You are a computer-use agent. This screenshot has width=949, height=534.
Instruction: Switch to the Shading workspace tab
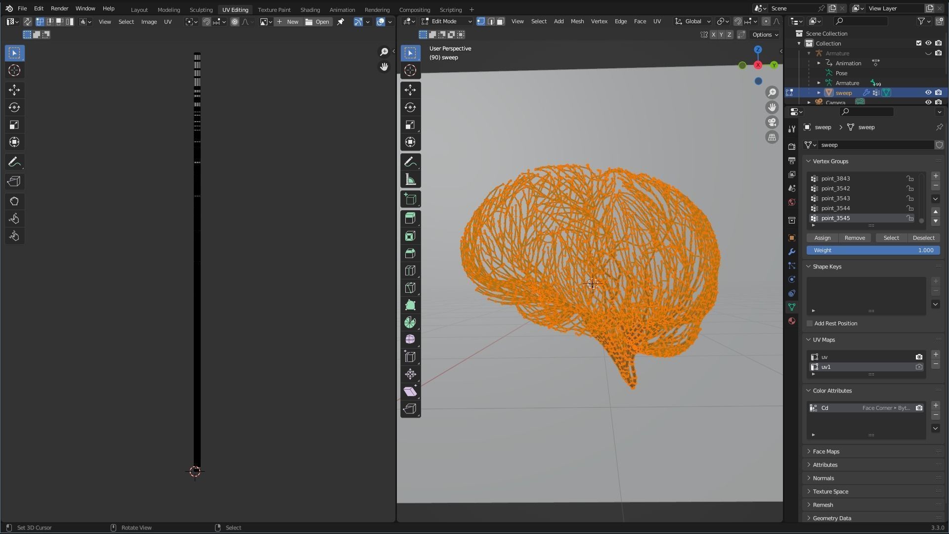tap(310, 9)
